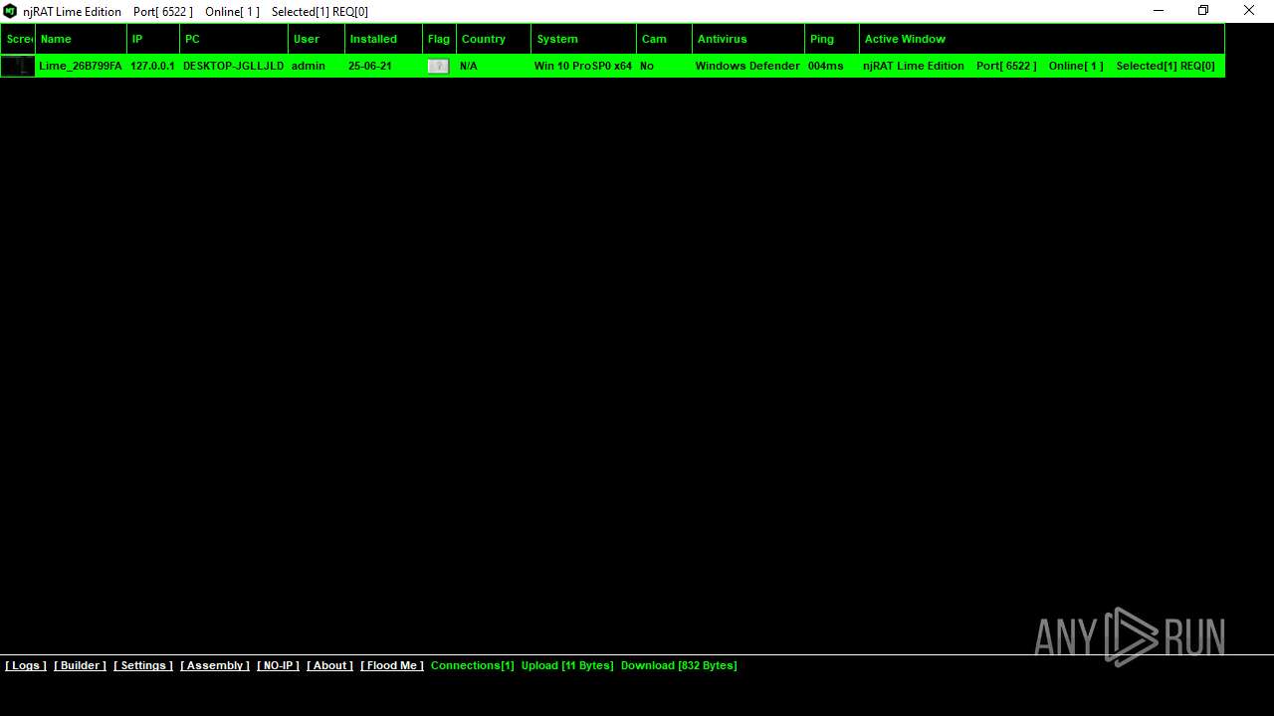This screenshot has height=716, width=1274.
Task: Close the njRAT window
Action: [x=1249, y=11]
